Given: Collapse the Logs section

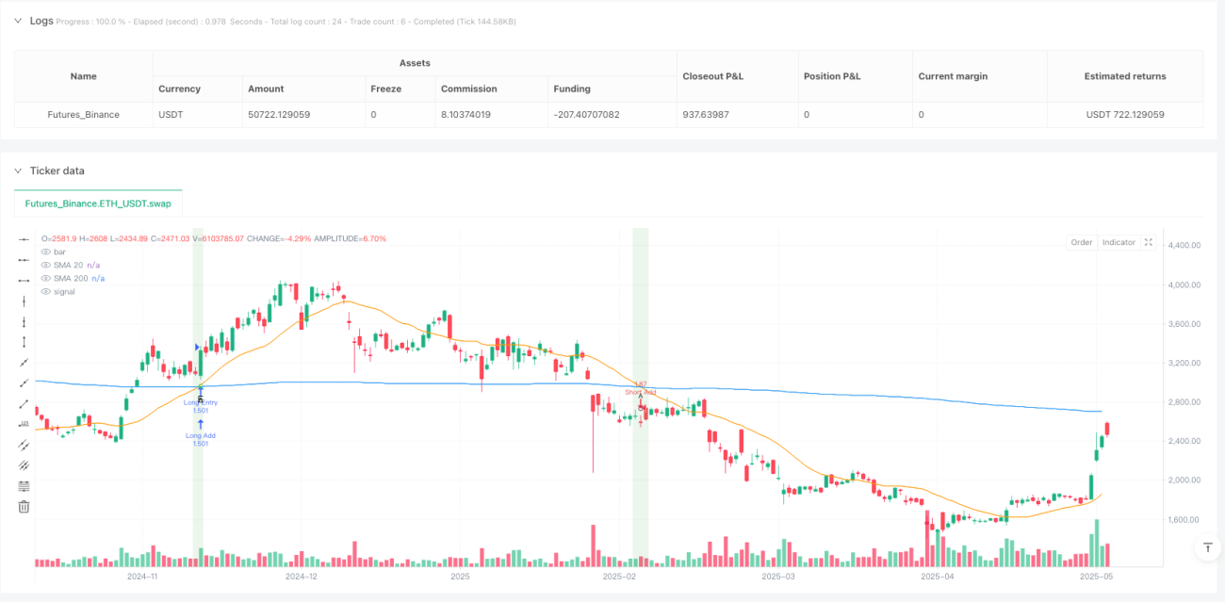Looking at the screenshot, I should point(18,20).
